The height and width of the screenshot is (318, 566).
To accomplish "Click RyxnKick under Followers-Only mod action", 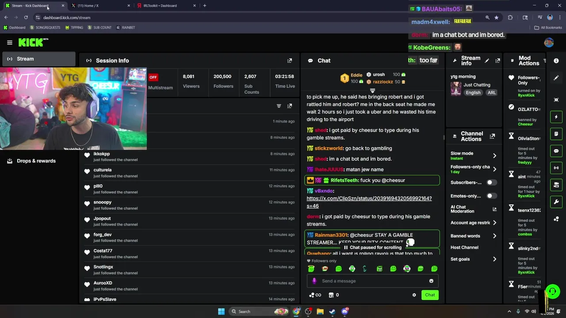I will [x=526, y=95].
